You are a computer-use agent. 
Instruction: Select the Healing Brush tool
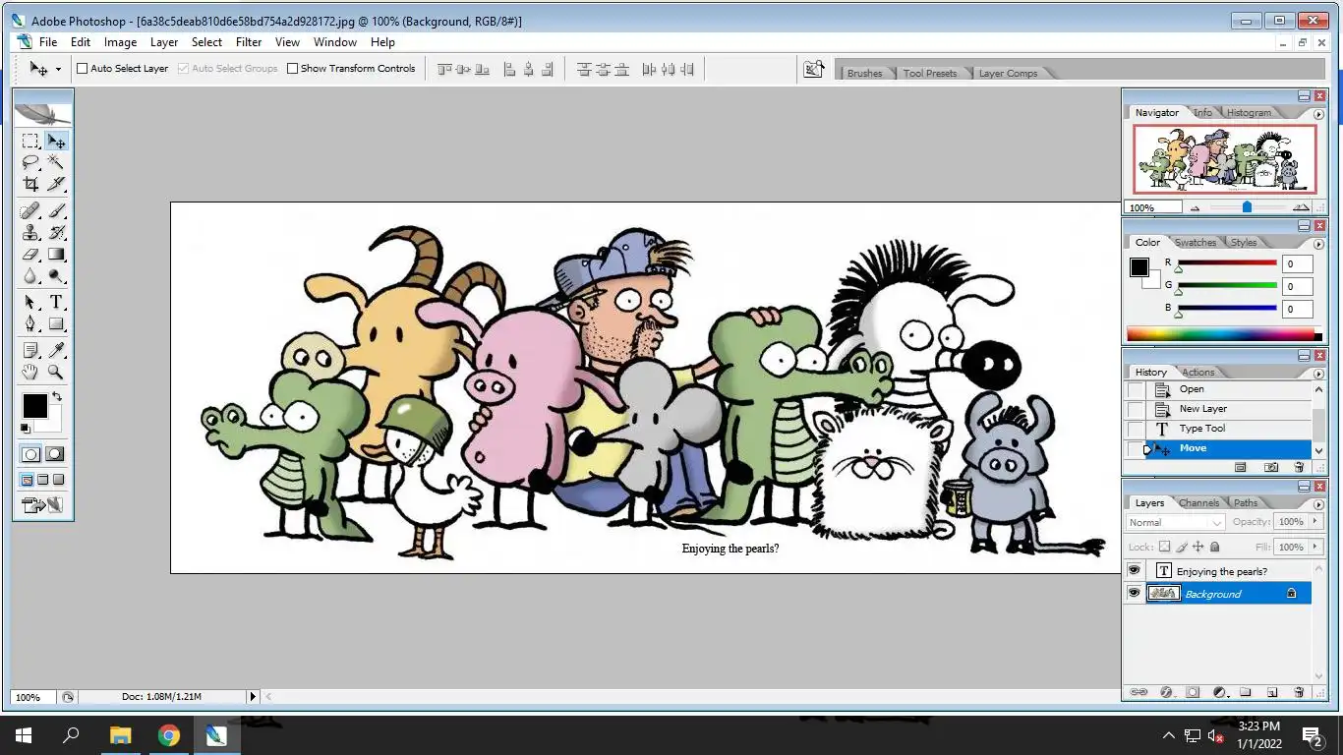[x=30, y=211]
